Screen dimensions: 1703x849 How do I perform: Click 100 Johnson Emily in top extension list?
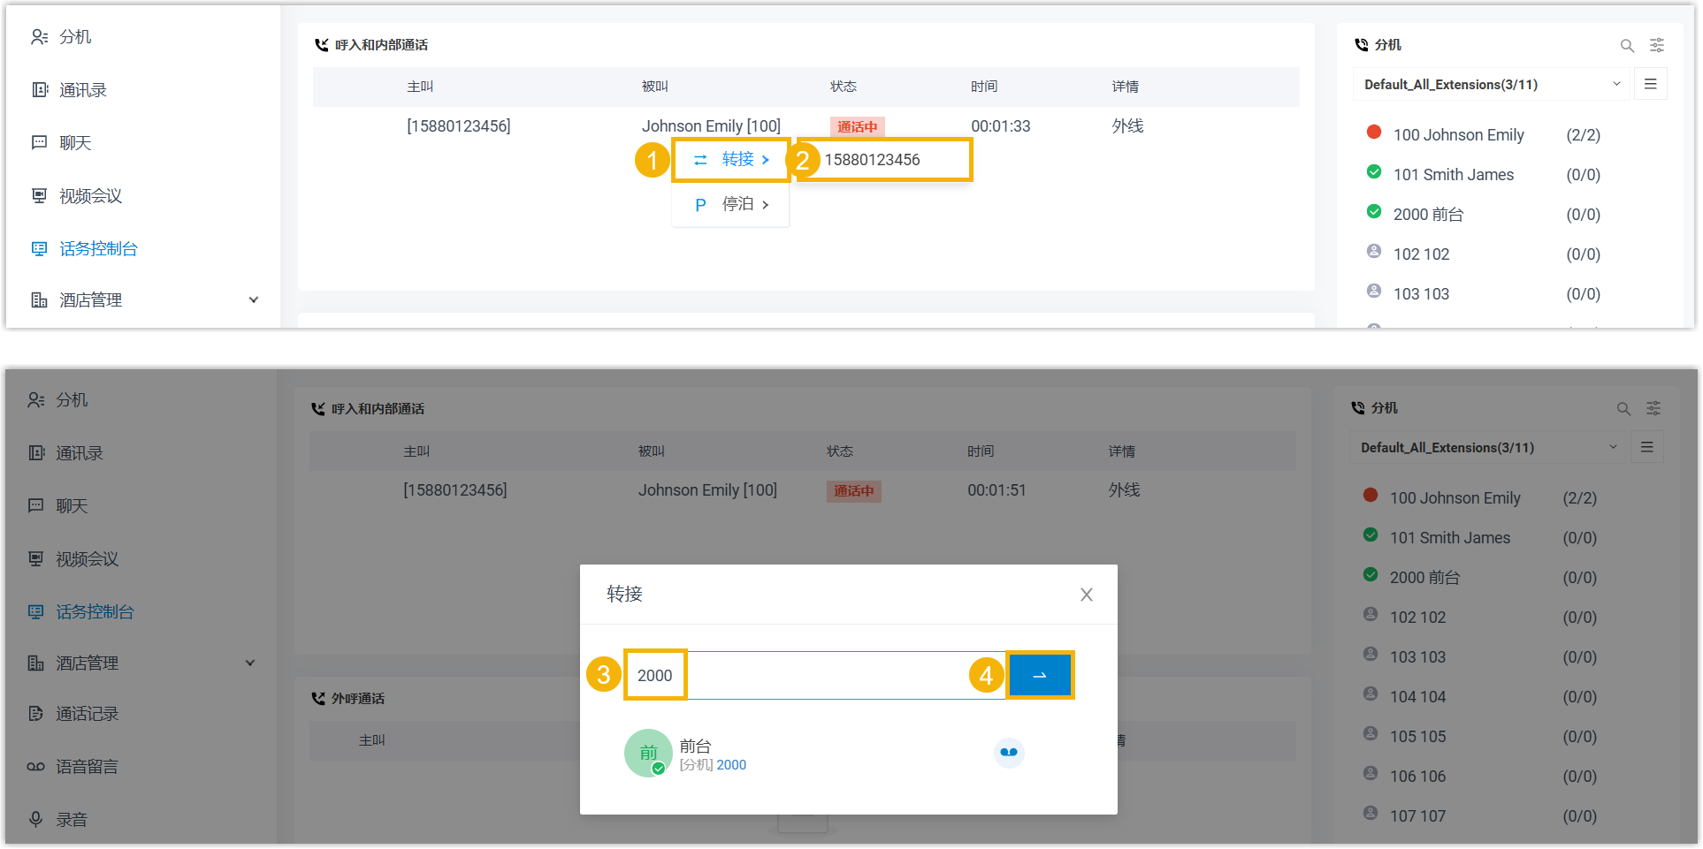click(x=1458, y=135)
